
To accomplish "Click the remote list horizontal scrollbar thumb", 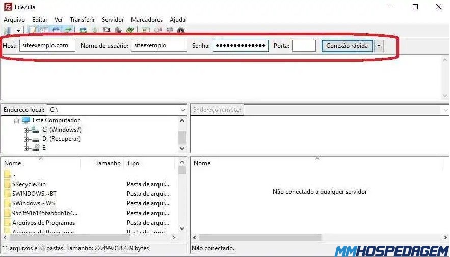I will click(260, 237).
